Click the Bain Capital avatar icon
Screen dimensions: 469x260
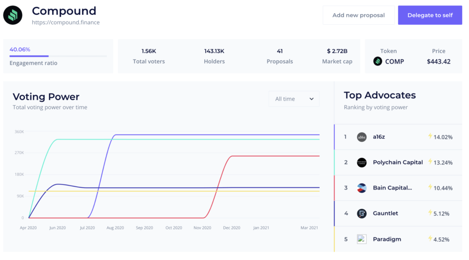coord(362,188)
